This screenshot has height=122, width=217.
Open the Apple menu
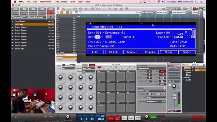click(15, 2)
